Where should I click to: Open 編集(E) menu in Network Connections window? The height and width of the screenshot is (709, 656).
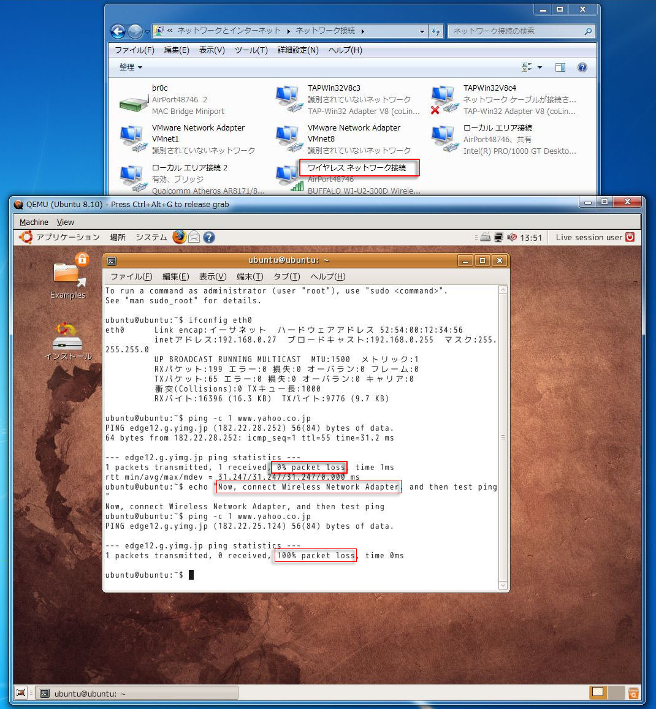(177, 50)
